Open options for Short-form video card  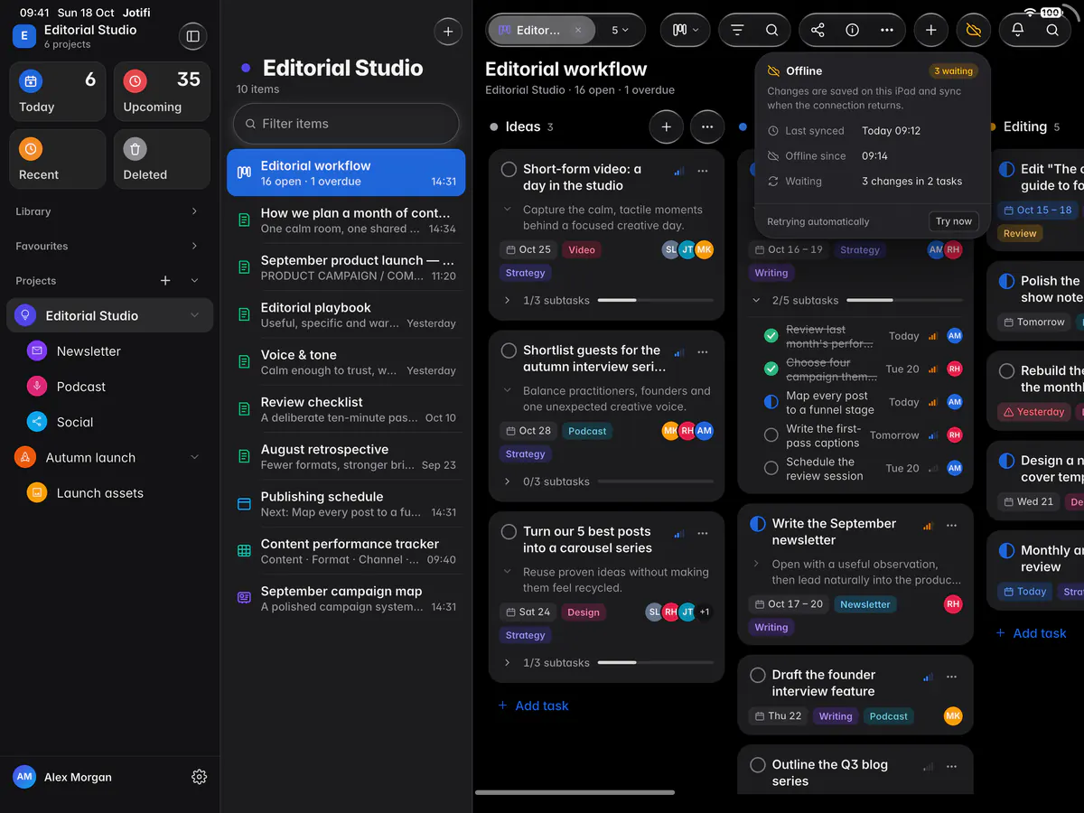(703, 171)
